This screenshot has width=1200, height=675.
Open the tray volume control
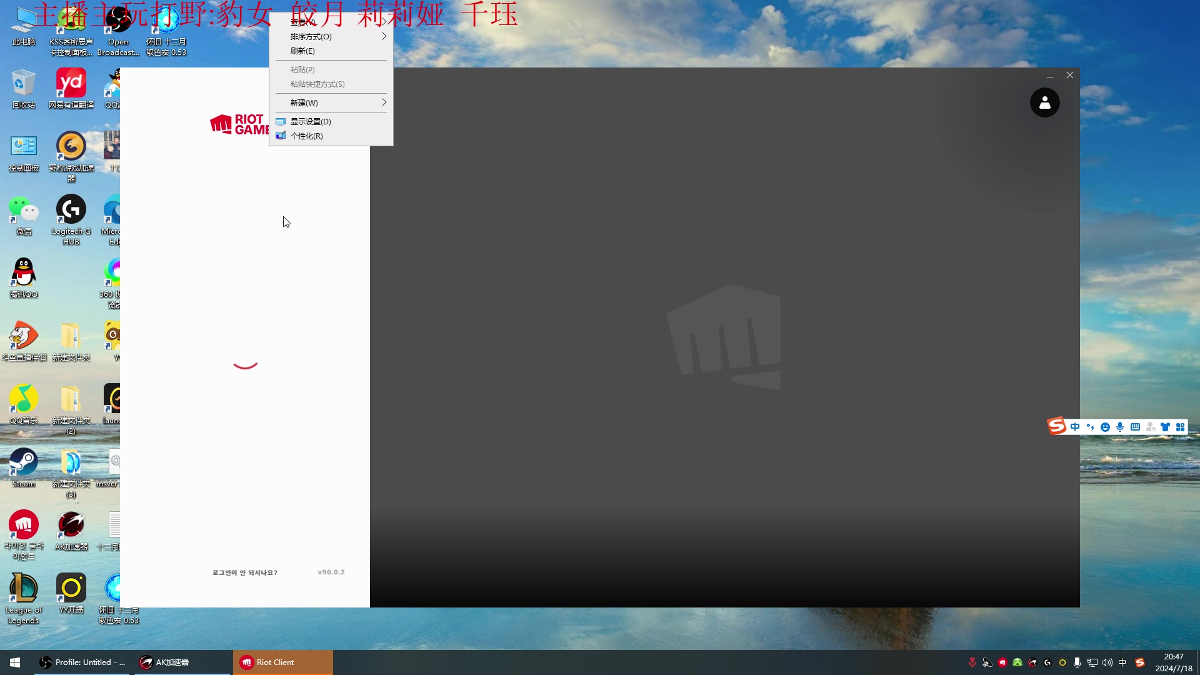click(x=1107, y=662)
